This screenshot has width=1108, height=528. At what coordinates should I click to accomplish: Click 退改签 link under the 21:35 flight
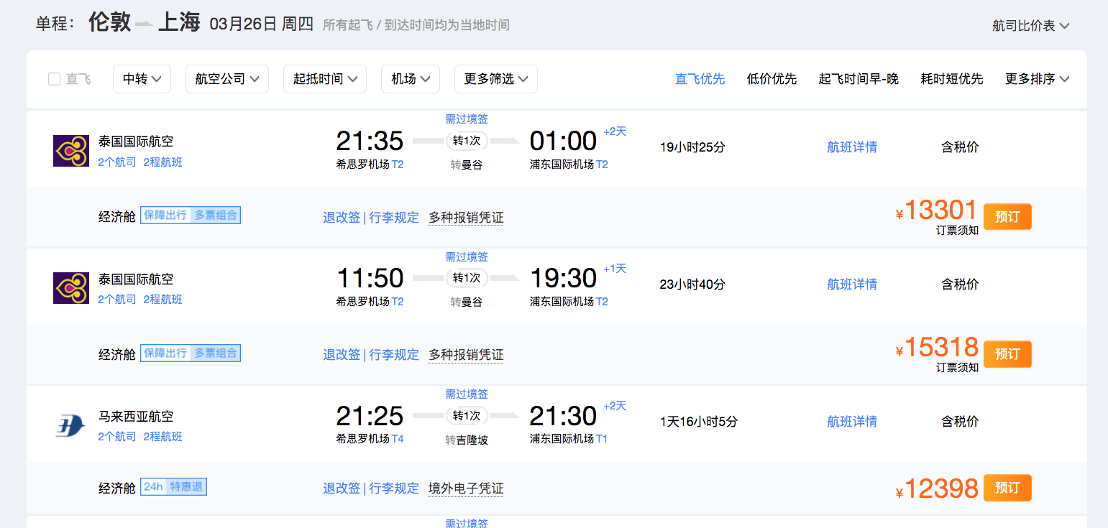(342, 218)
